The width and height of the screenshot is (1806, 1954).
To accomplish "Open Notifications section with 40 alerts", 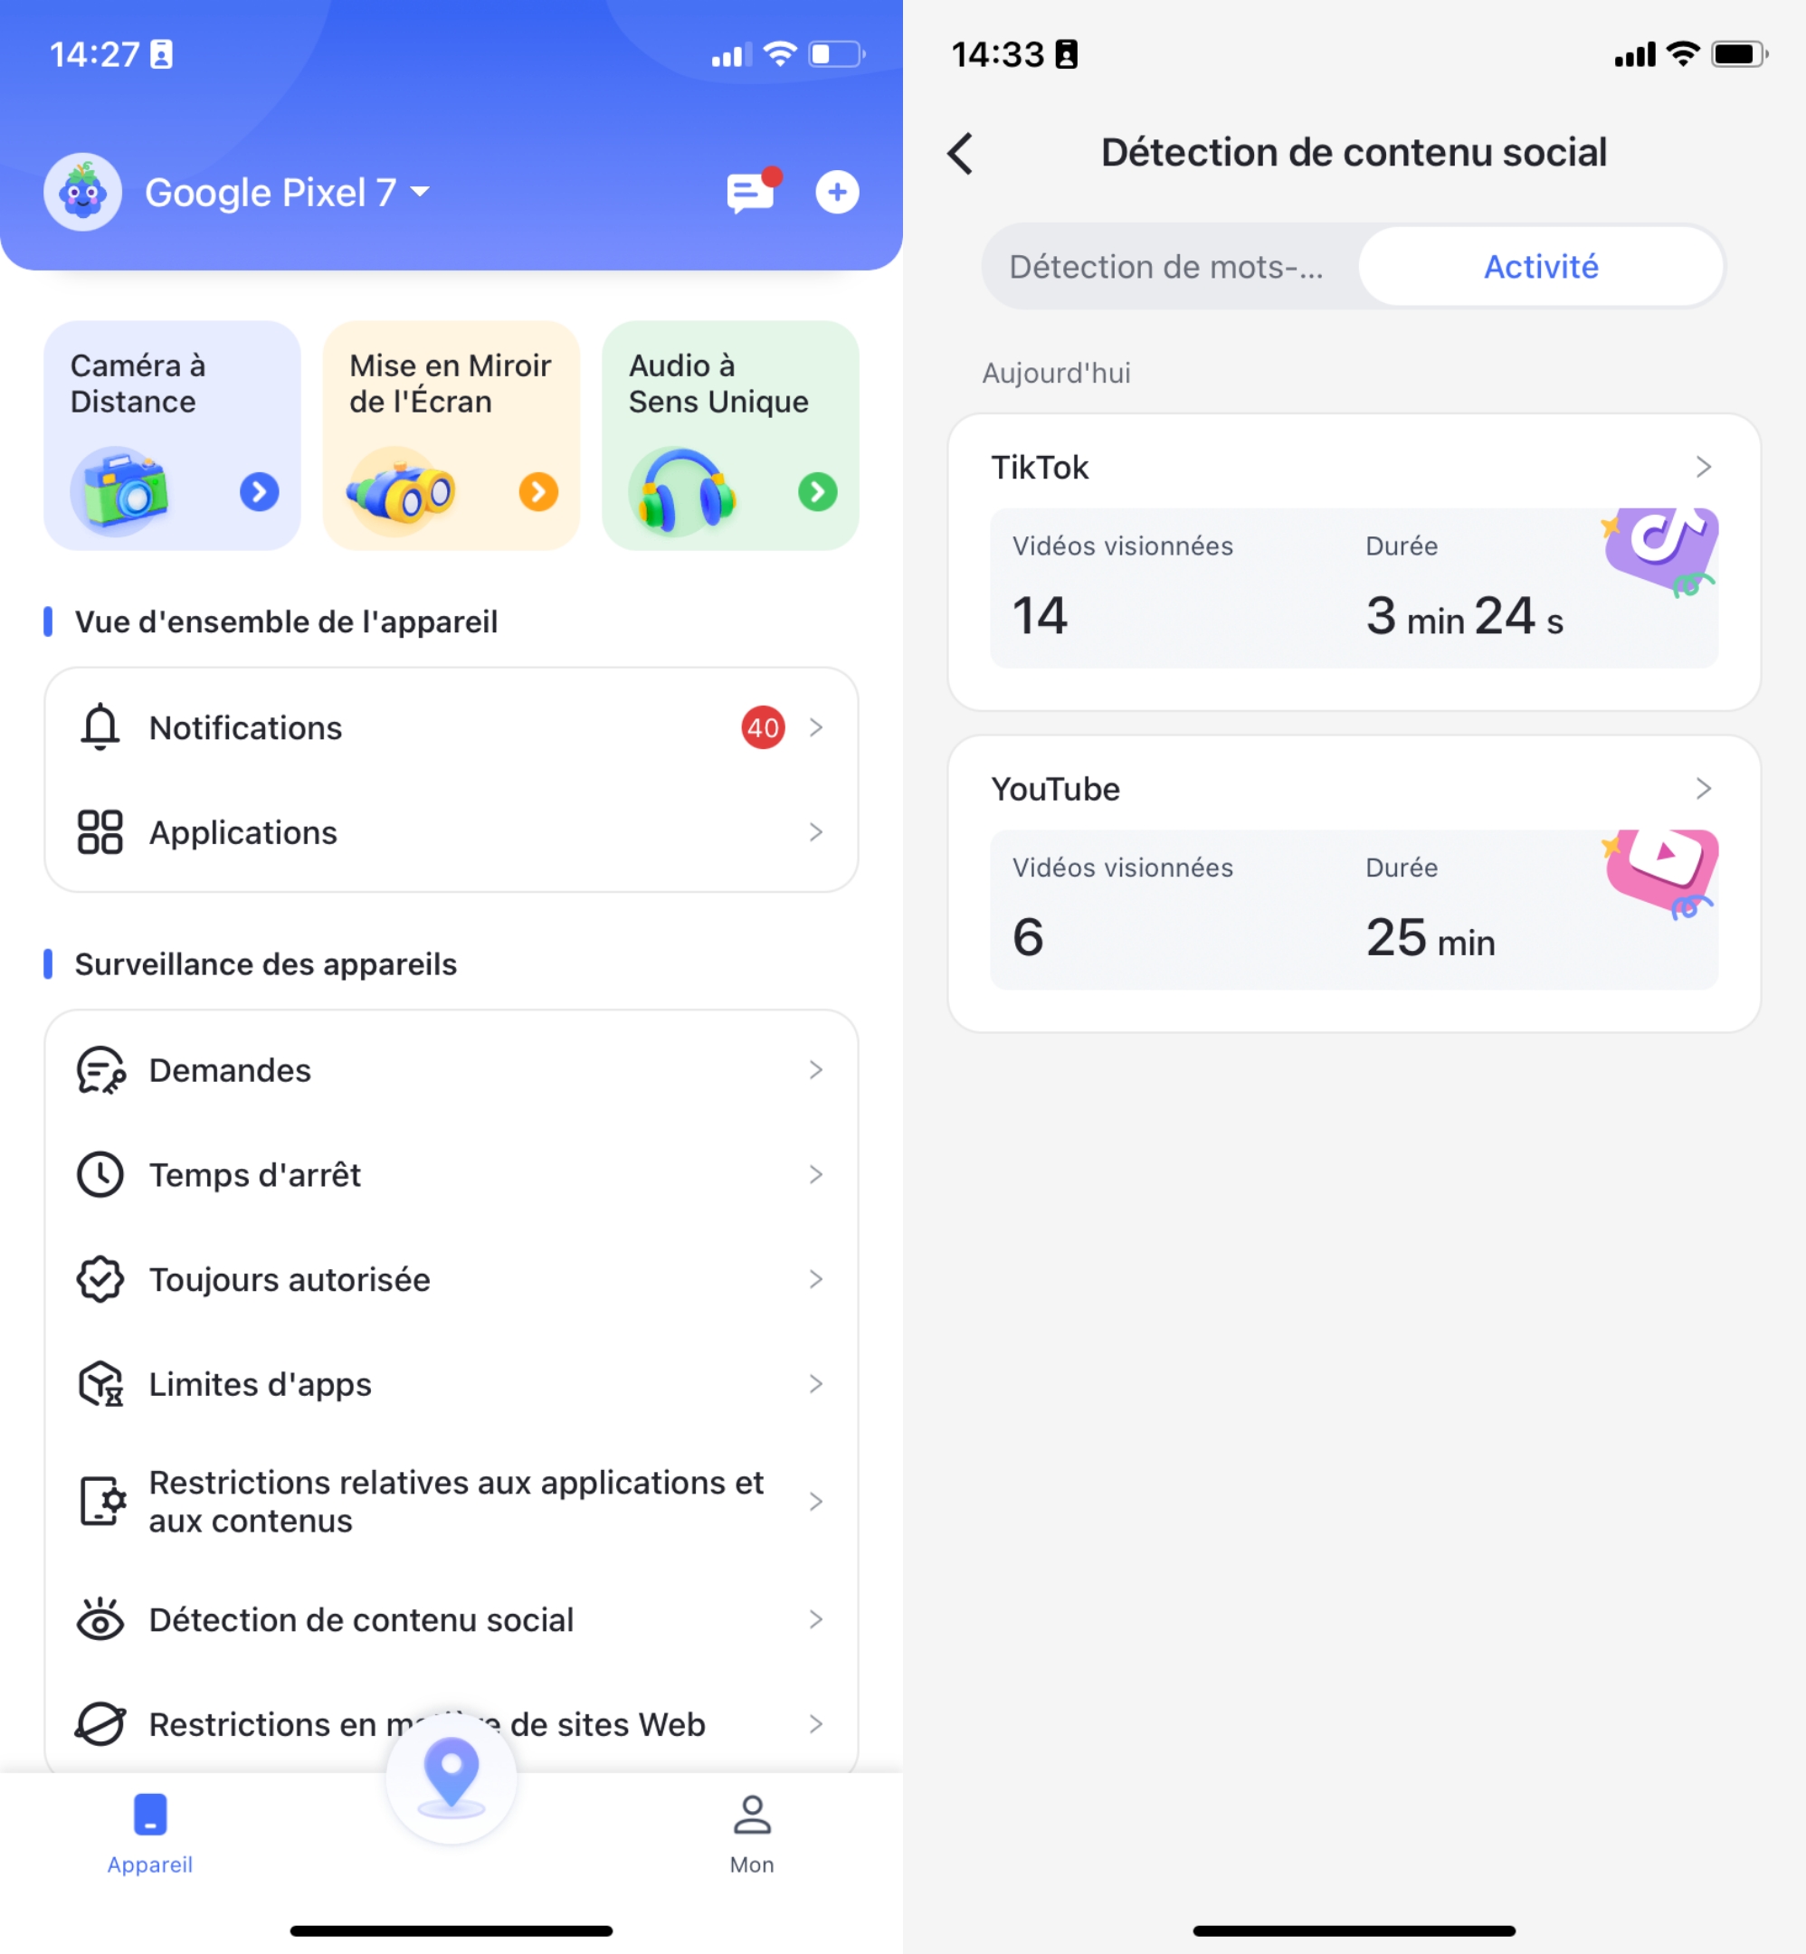I will (x=451, y=726).
